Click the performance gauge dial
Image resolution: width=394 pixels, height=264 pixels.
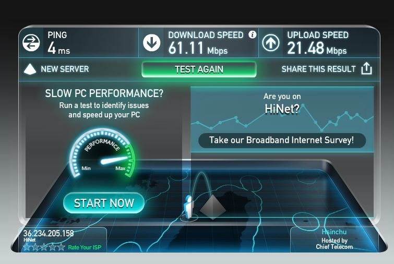(102, 154)
